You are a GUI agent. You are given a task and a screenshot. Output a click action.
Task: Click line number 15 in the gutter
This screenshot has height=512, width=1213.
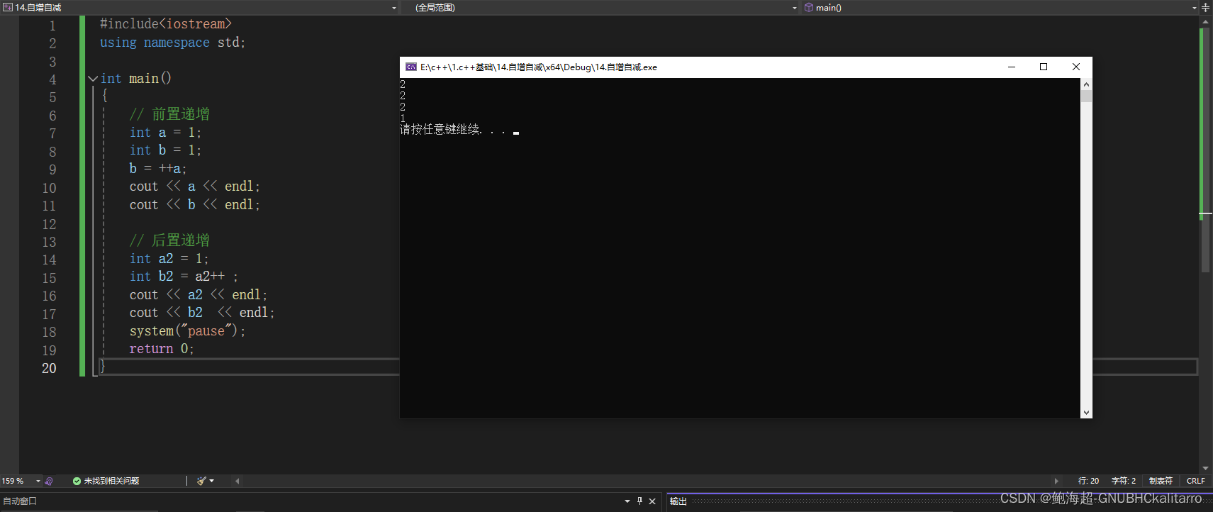(x=49, y=278)
